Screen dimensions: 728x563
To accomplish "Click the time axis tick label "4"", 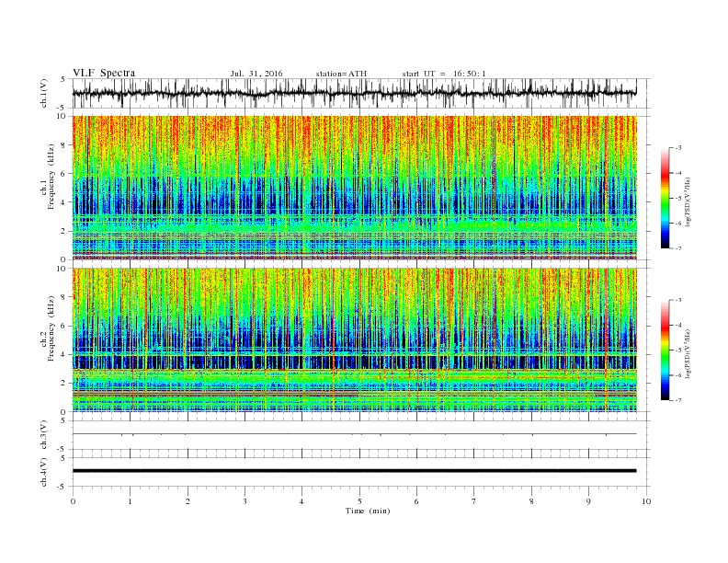I will coord(301,501).
